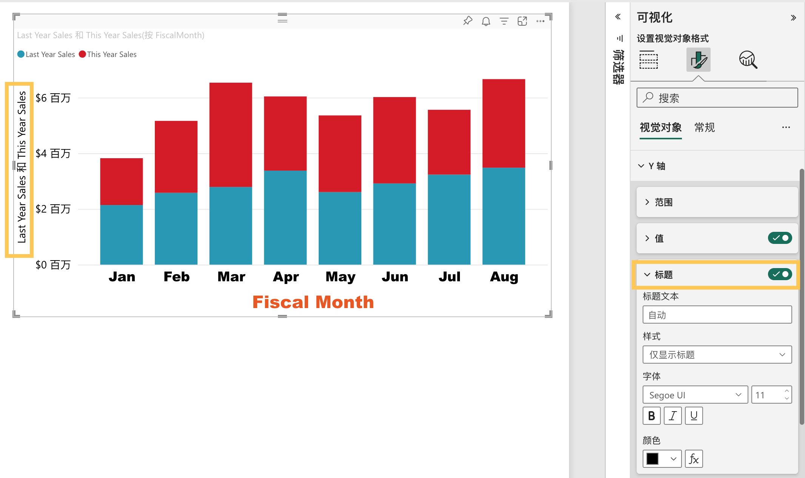
Task: Click the Jun axis label
Action: (395, 277)
